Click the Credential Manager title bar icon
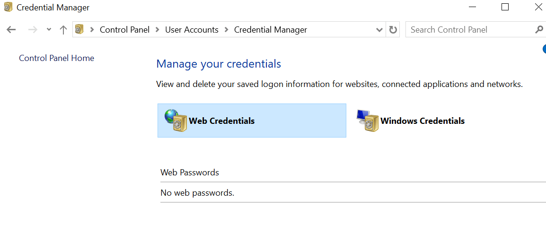 click(8, 7)
